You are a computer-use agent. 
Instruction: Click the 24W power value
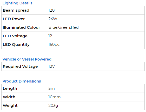point(53,19)
